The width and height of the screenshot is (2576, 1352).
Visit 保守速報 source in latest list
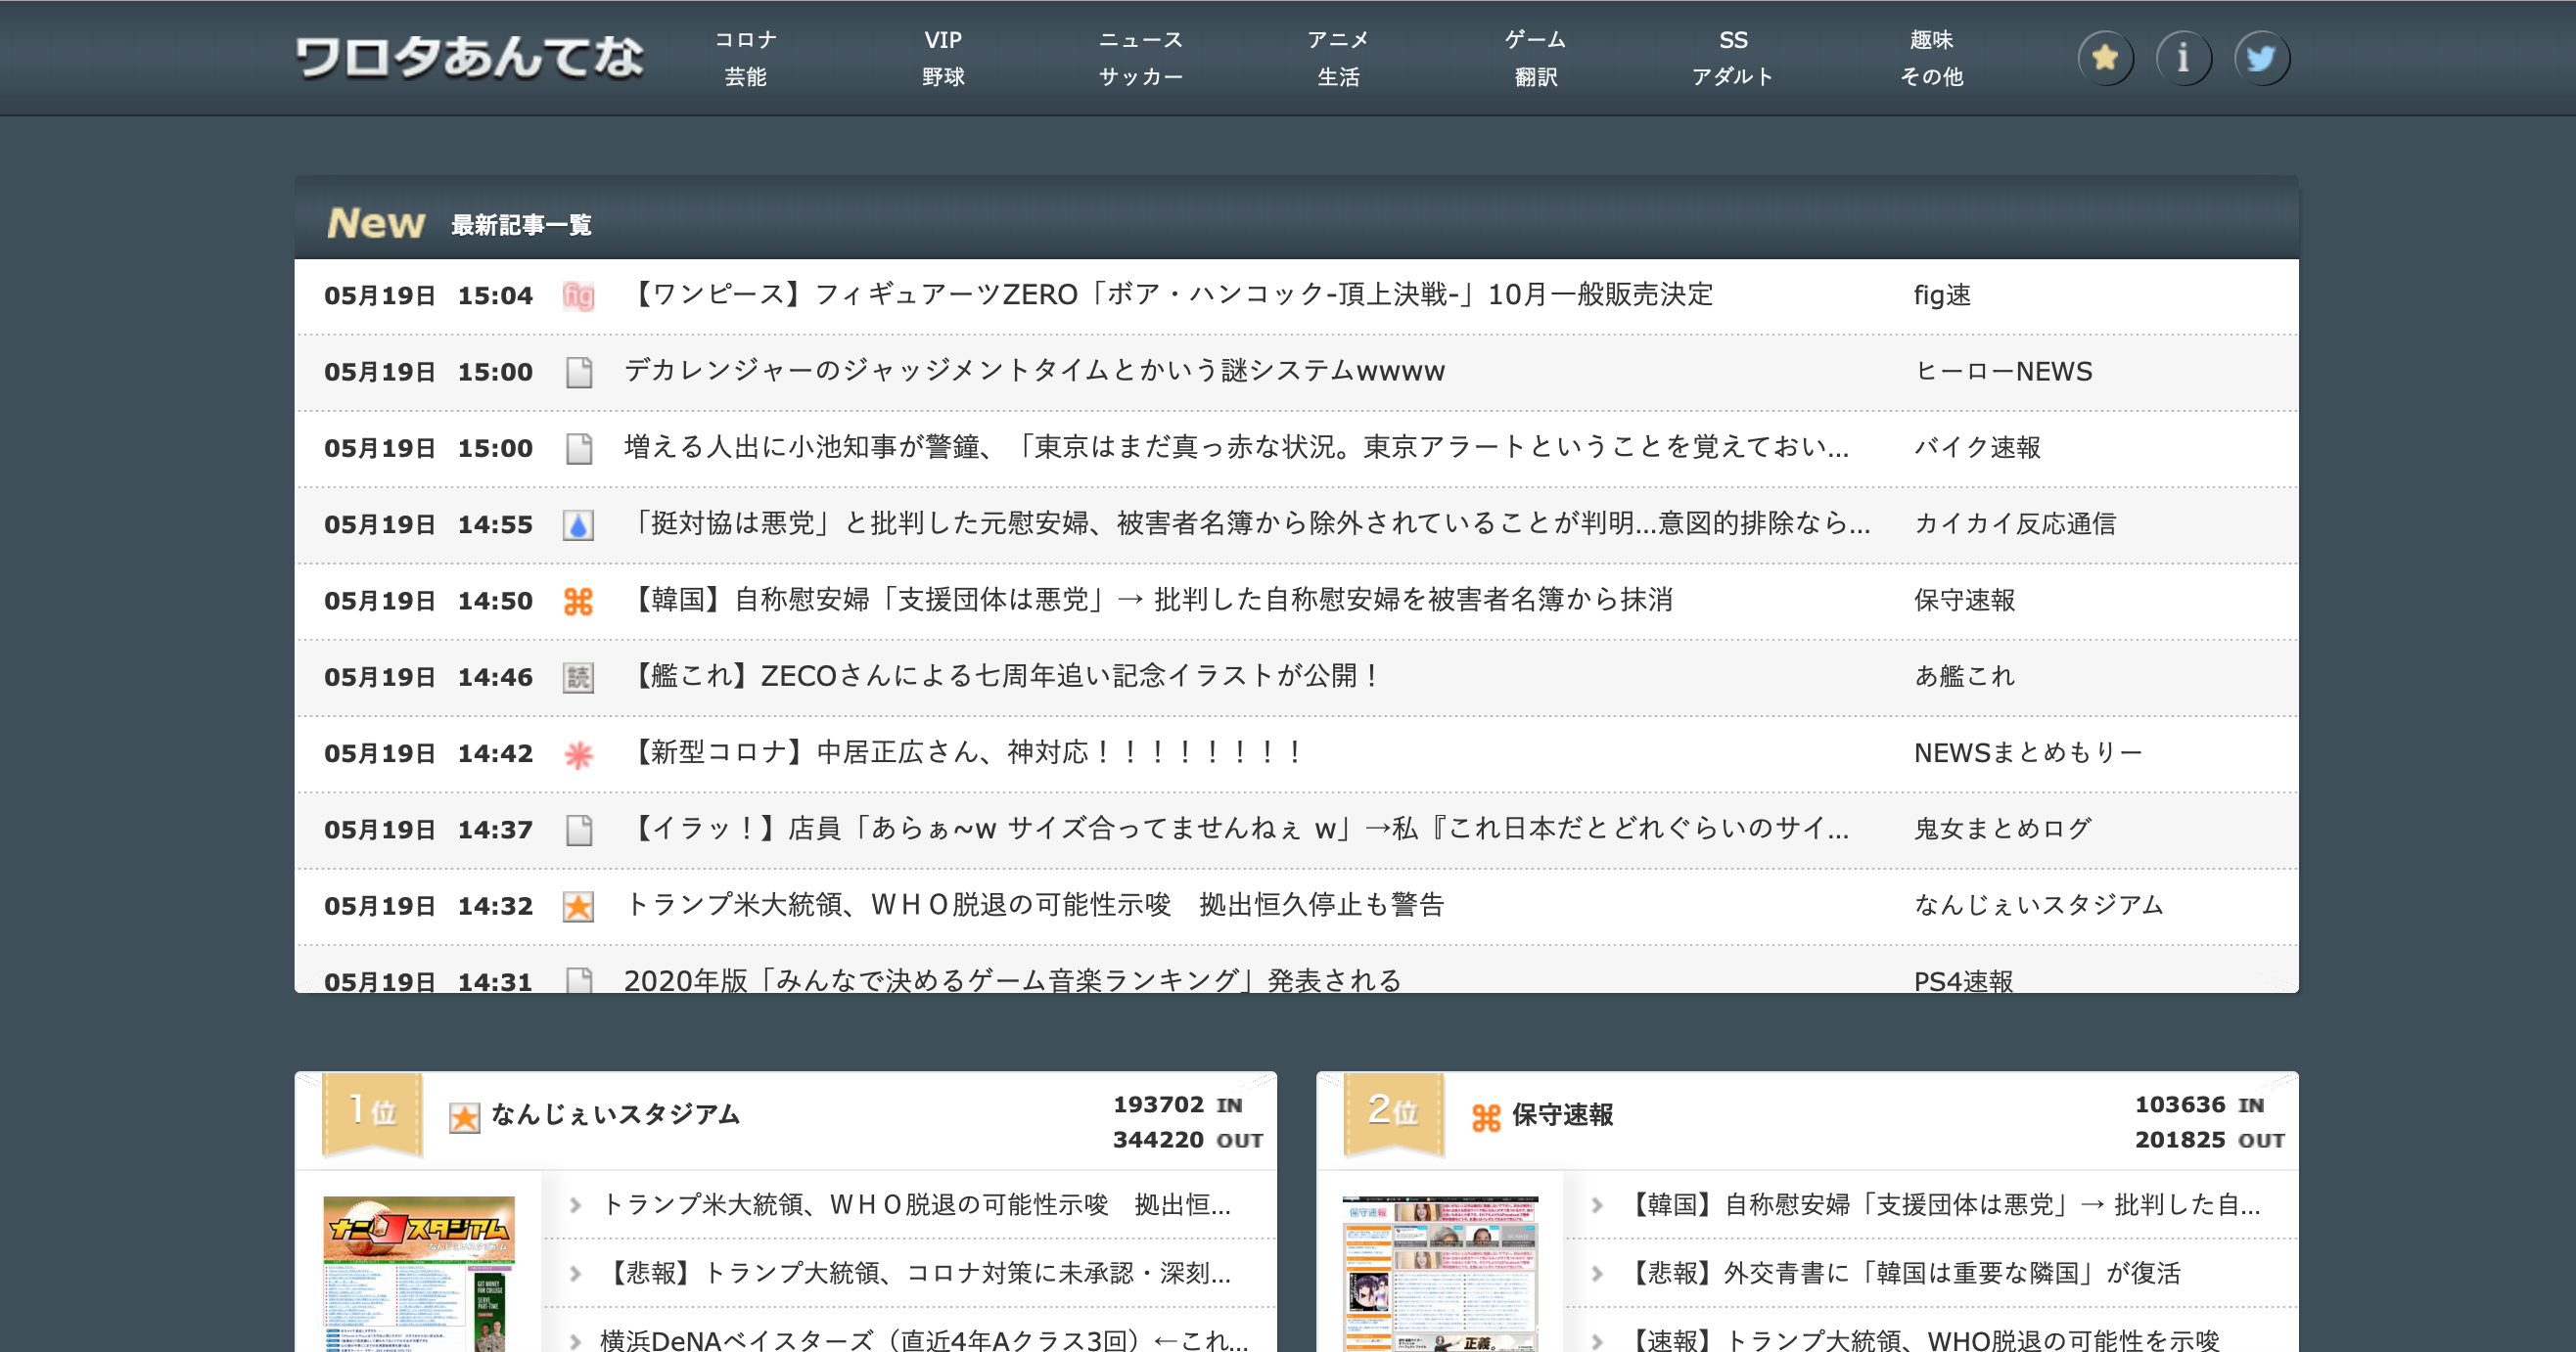[x=1964, y=600]
